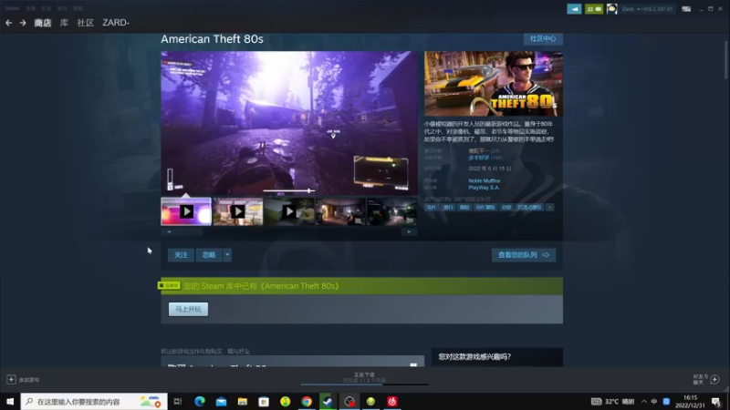Show hidden system tray icons chevron
The width and height of the screenshot is (730, 410).
644,401
